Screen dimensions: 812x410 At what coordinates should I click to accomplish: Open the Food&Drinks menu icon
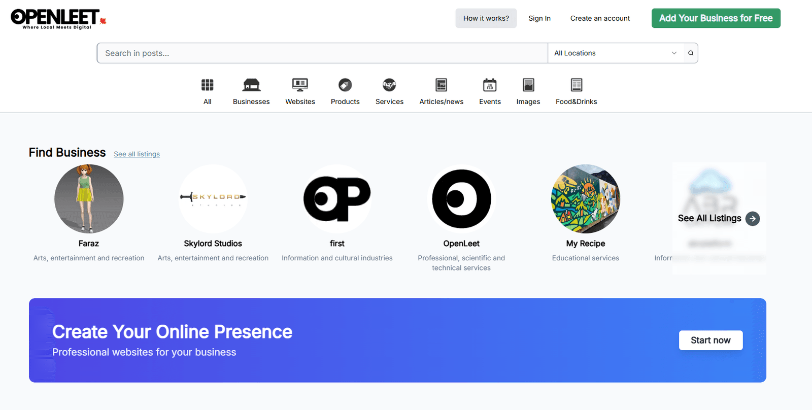(576, 85)
